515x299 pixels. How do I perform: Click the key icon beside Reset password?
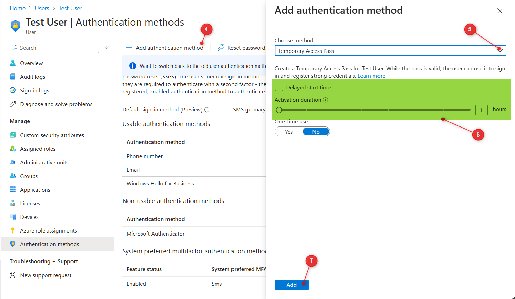pyautogui.click(x=221, y=47)
